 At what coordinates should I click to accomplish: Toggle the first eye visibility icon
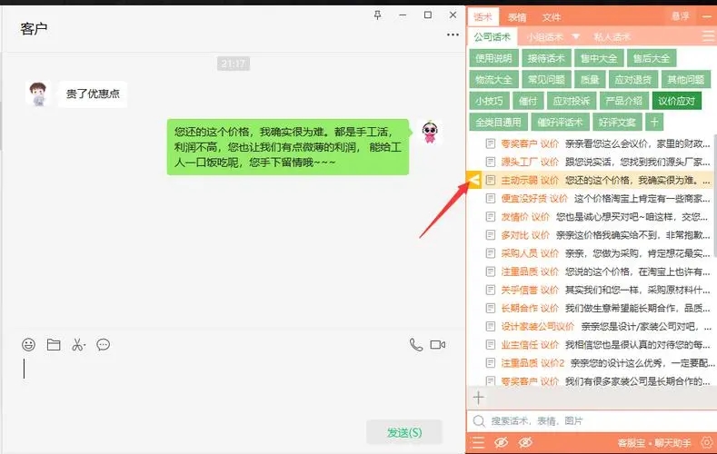pos(501,442)
